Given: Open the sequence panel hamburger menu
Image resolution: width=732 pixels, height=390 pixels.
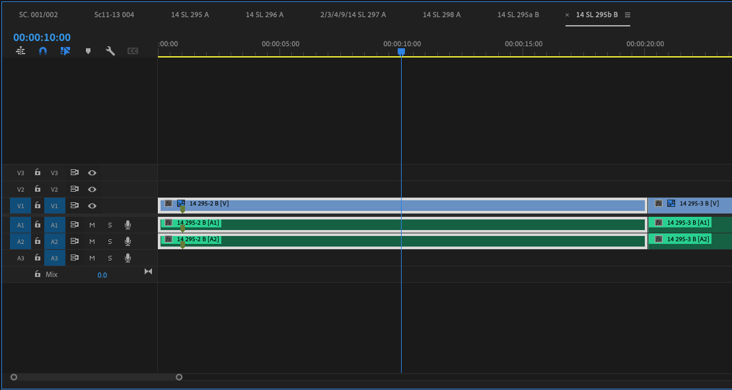Looking at the screenshot, I should pyautogui.click(x=627, y=14).
